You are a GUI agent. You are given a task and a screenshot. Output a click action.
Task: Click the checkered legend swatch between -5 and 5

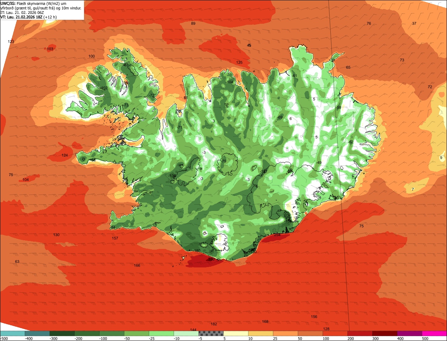211,333
